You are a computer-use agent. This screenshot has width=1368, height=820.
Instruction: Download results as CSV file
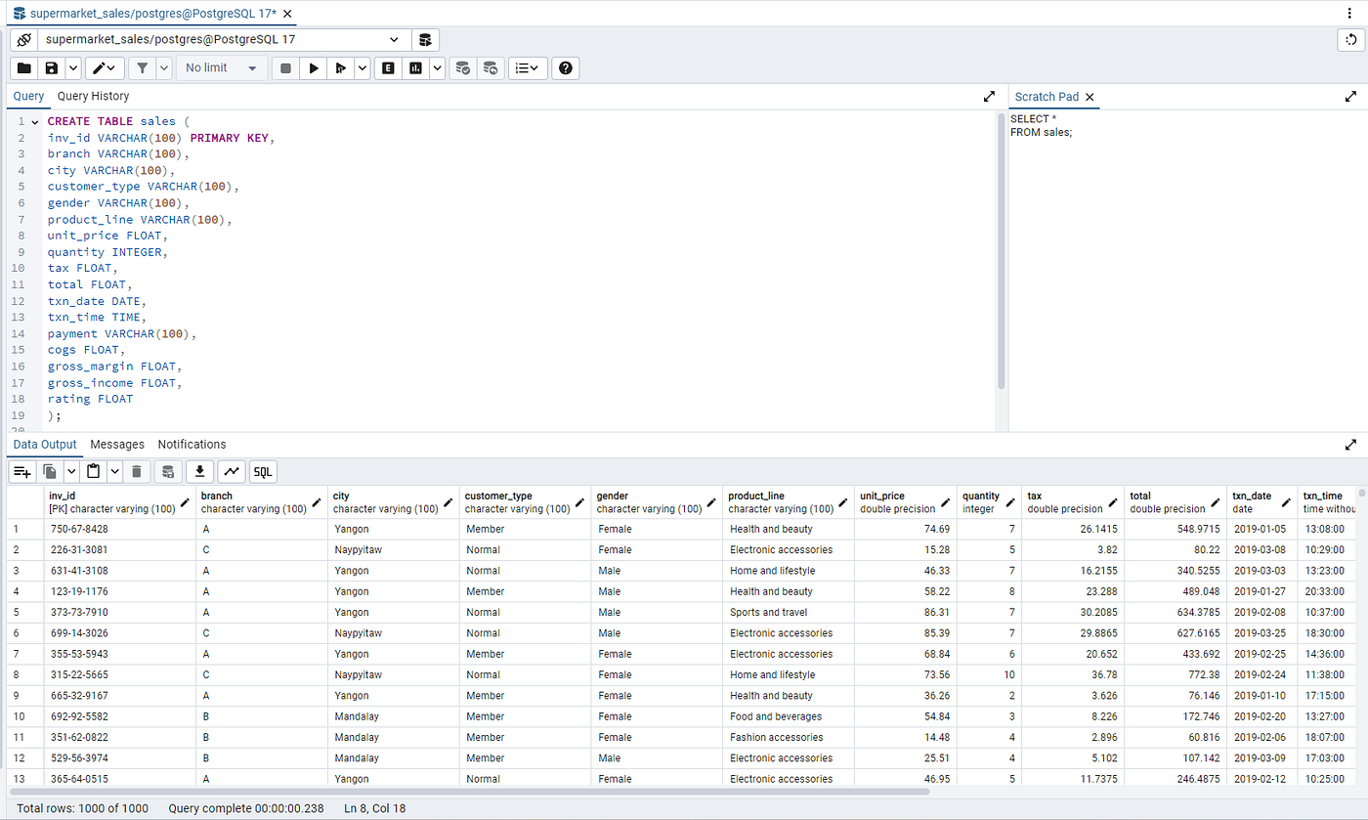click(x=199, y=472)
